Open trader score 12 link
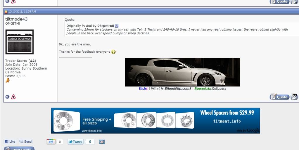The height and width of the screenshot is (150, 299). (32, 61)
